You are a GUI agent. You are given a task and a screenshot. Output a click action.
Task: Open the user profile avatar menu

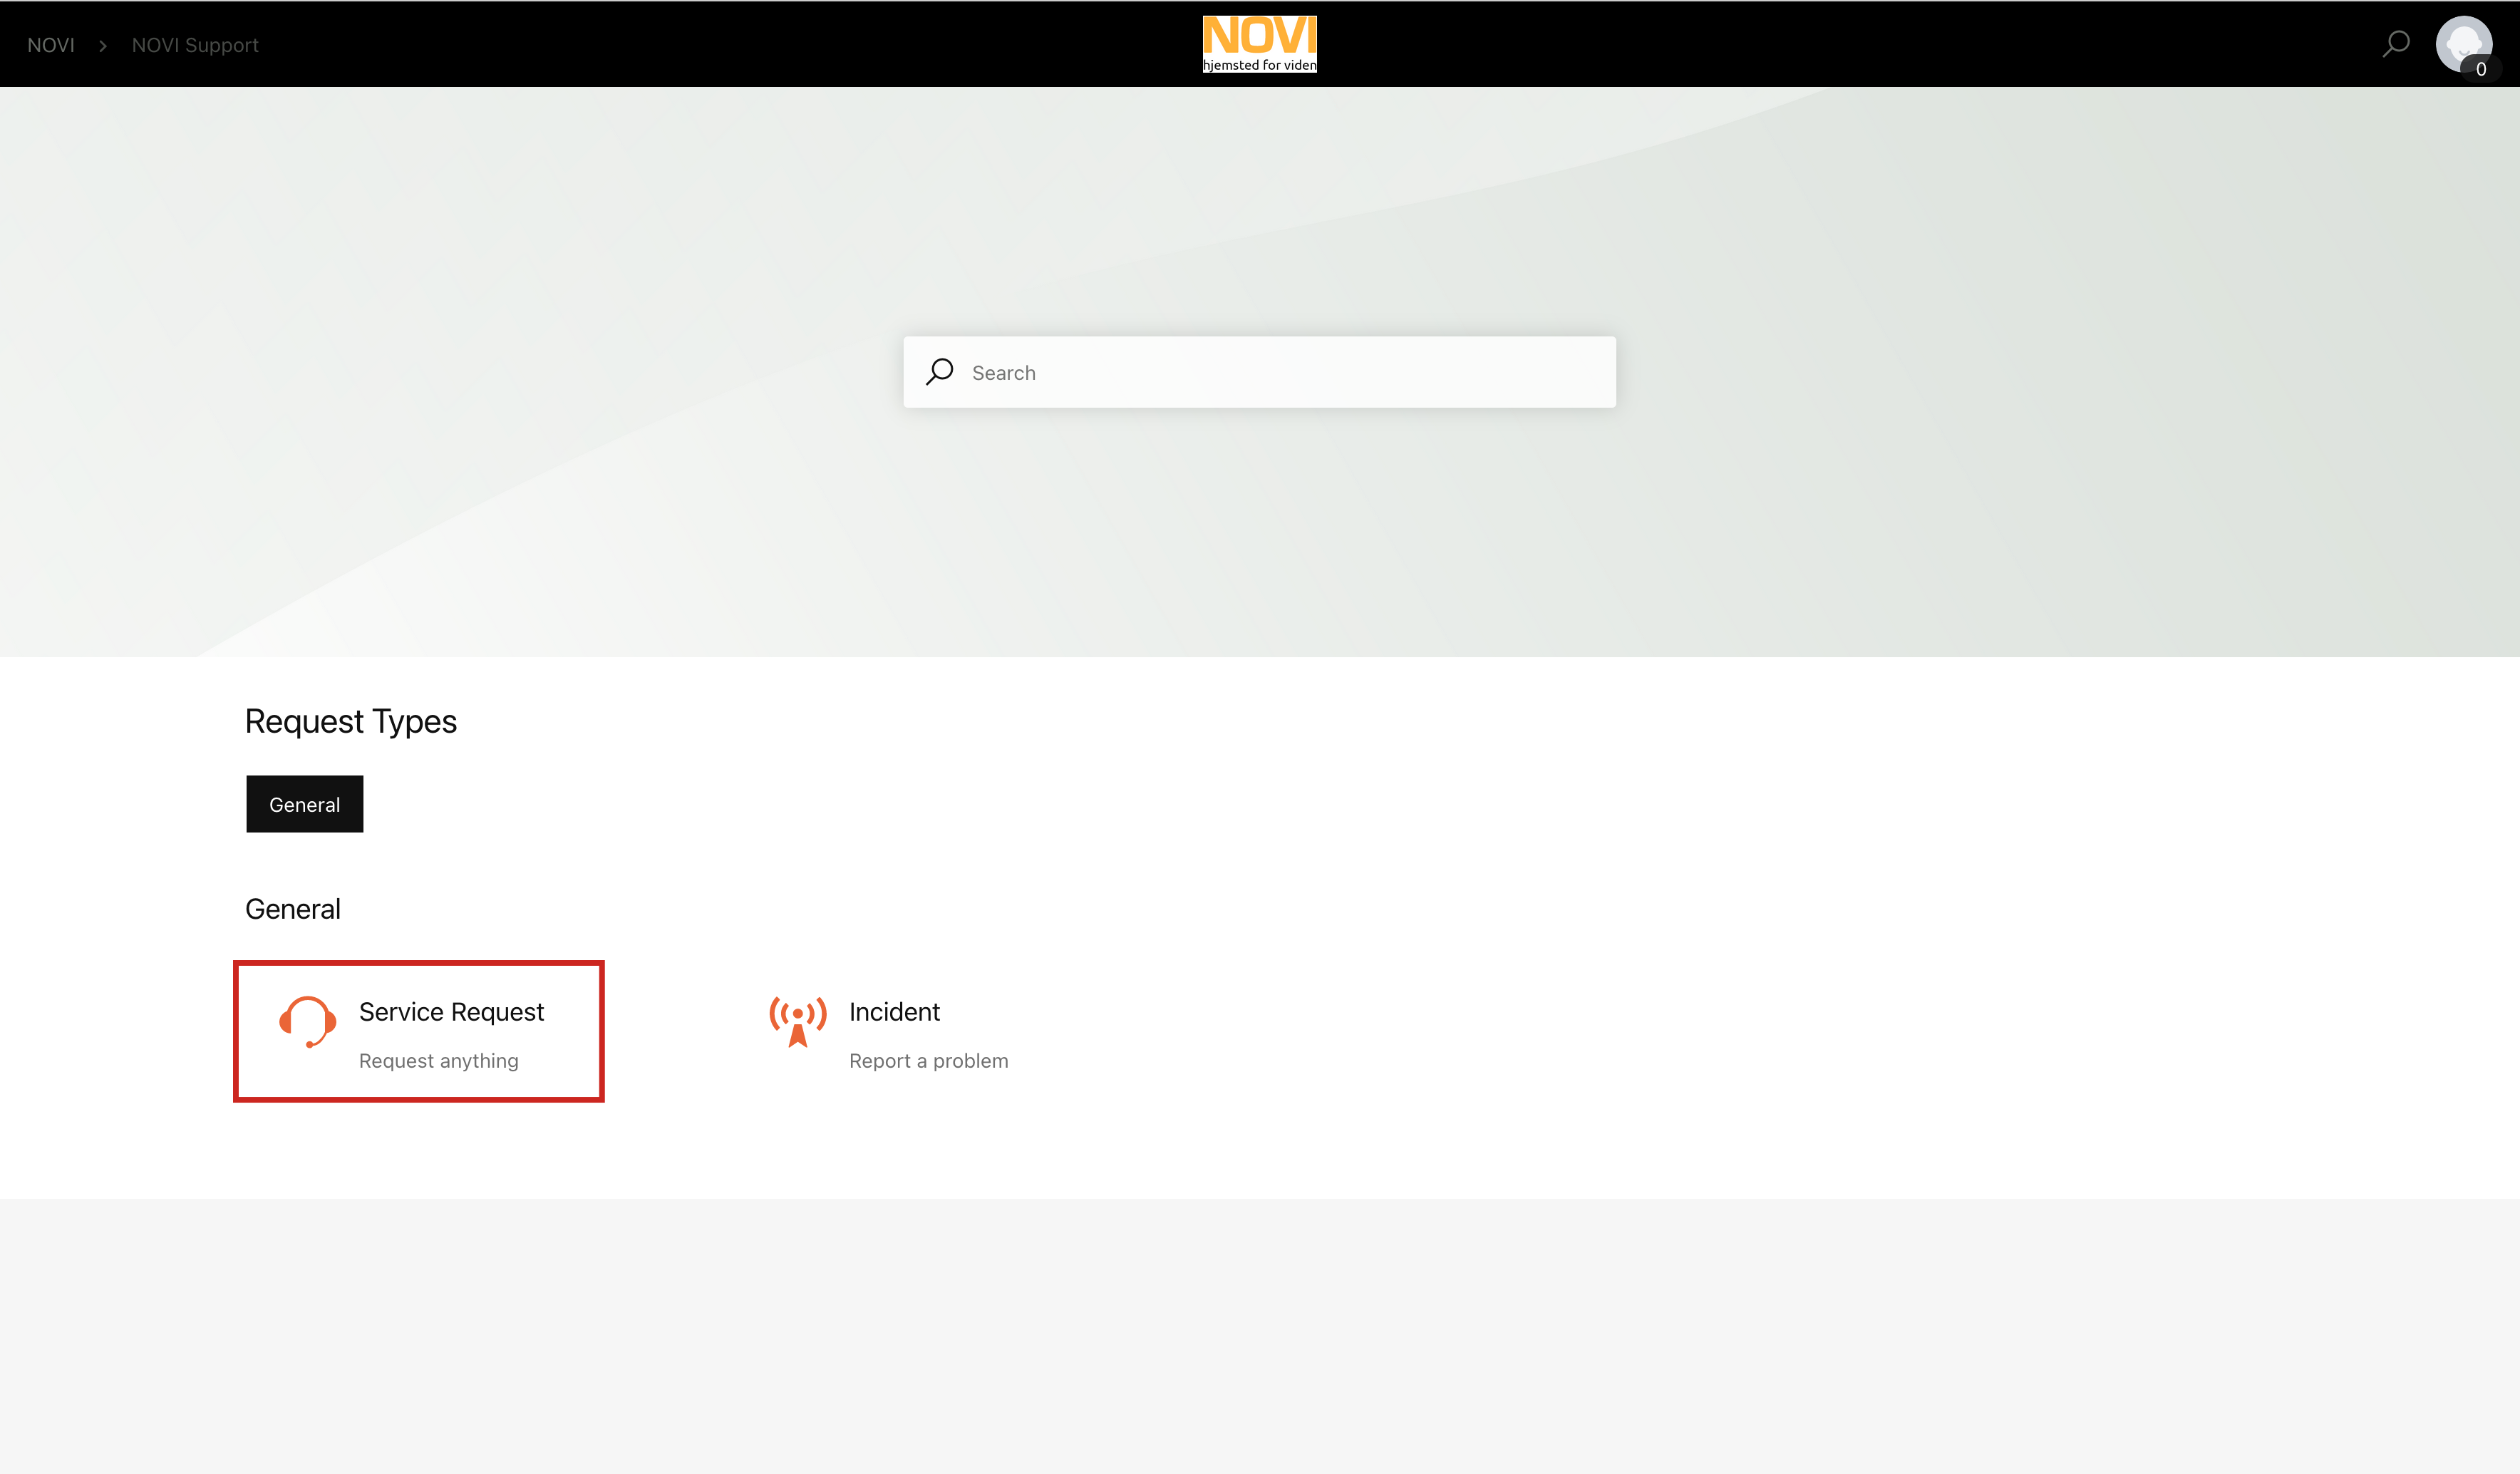click(x=2463, y=43)
